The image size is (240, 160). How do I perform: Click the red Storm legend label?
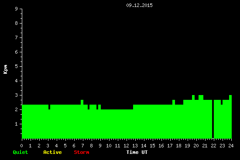pyautogui.click(x=82, y=152)
